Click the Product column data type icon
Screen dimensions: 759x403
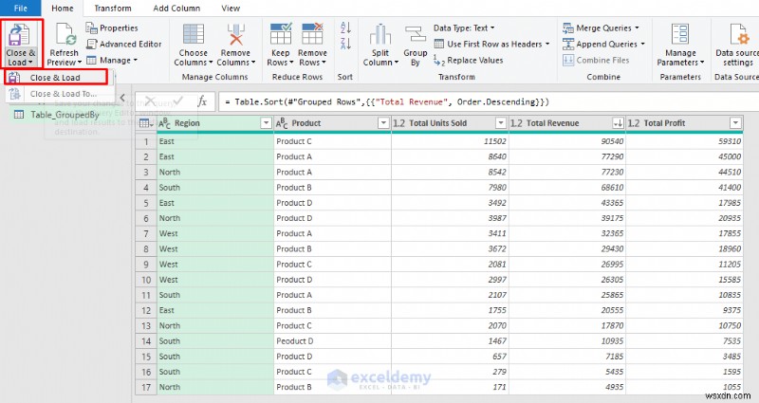pos(282,123)
